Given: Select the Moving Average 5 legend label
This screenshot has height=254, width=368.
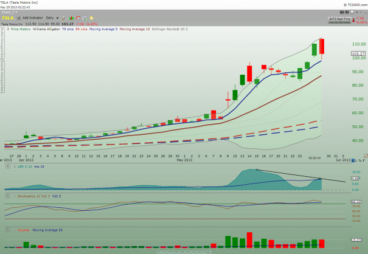Looking at the screenshot, I should [x=103, y=29].
